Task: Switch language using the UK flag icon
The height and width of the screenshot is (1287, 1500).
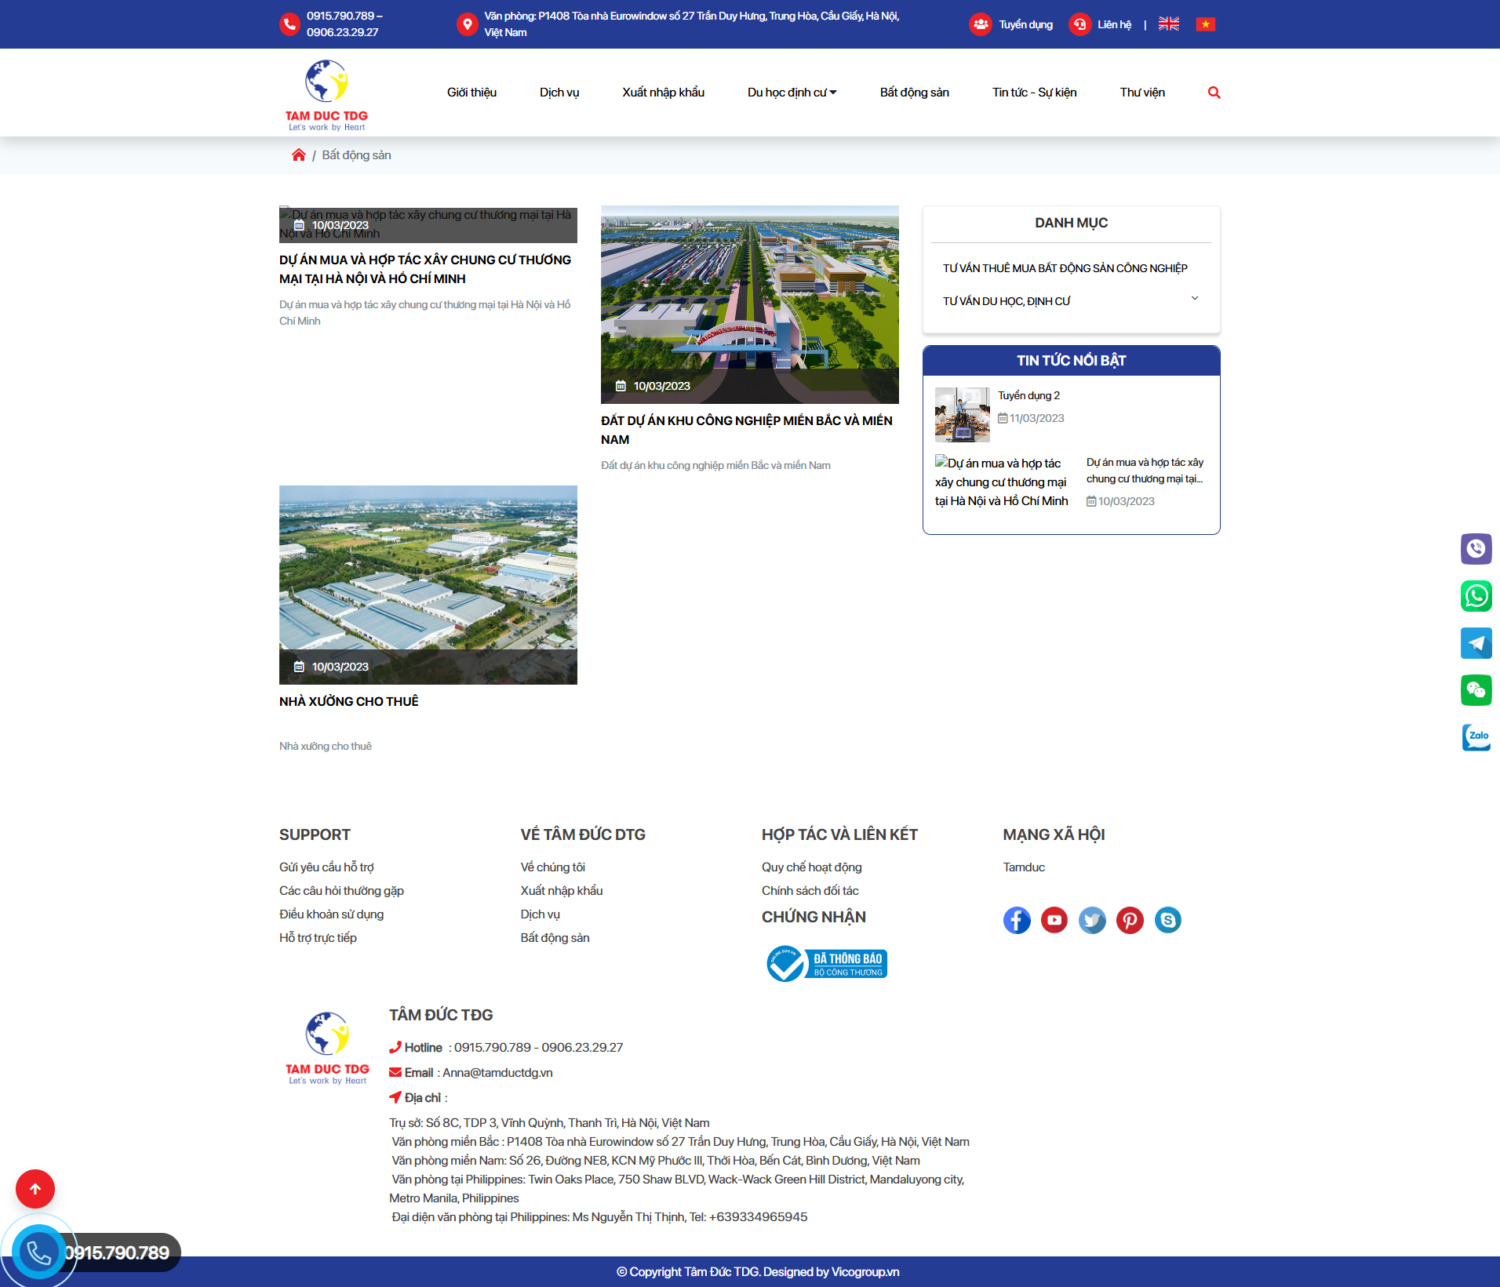Action: [1168, 24]
